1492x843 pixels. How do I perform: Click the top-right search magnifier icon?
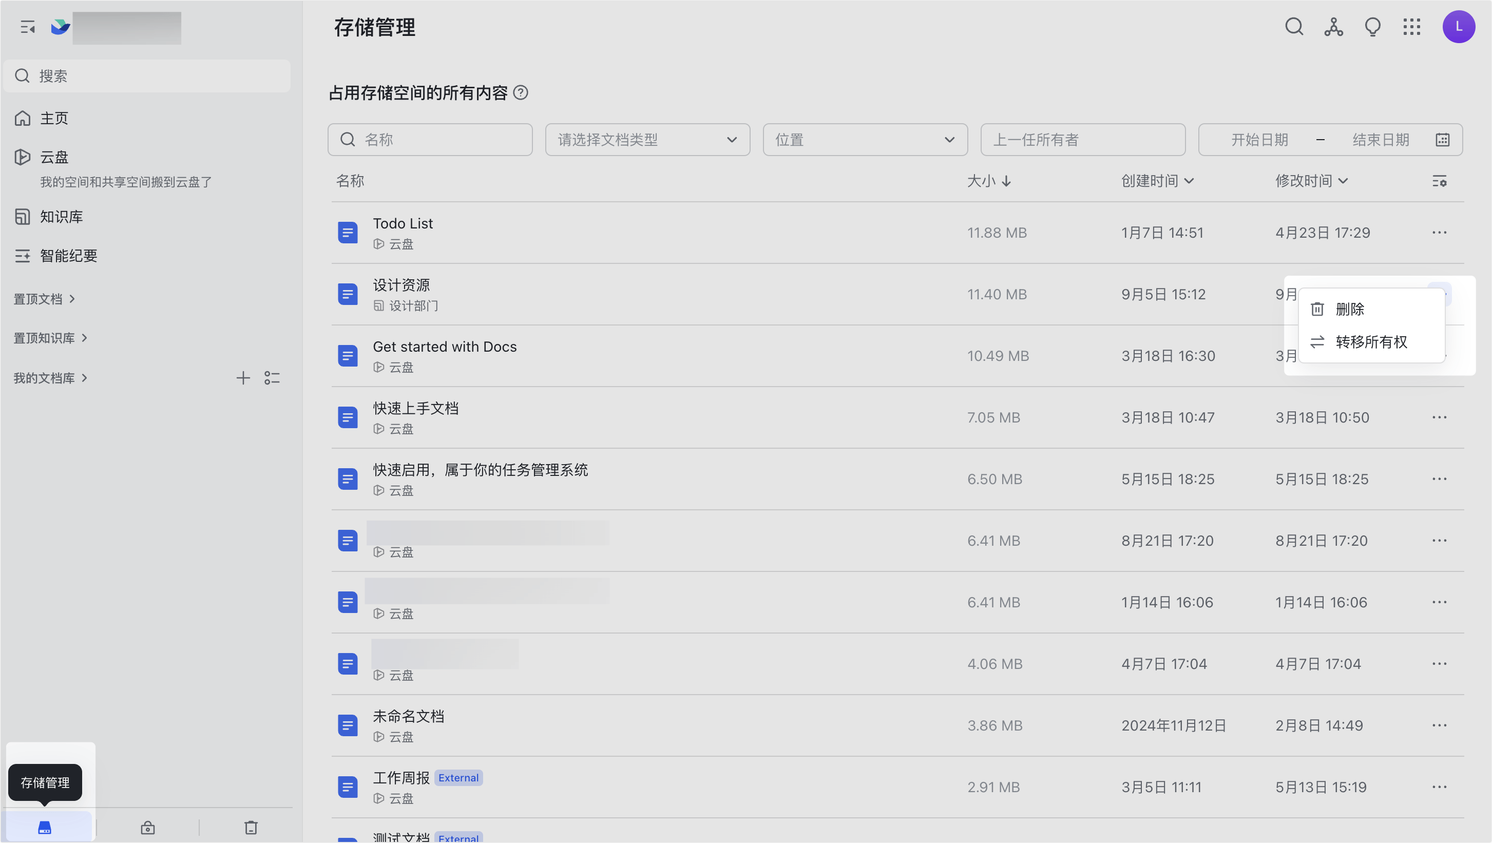click(x=1294, y=27)
